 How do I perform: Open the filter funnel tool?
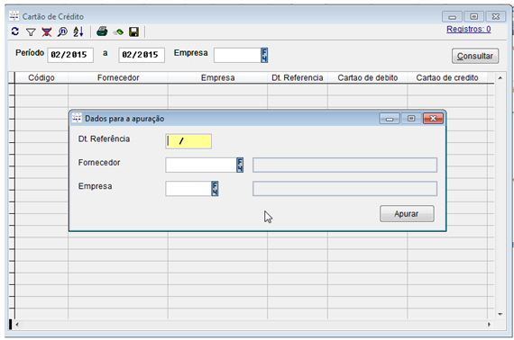(x=31, y=32)
